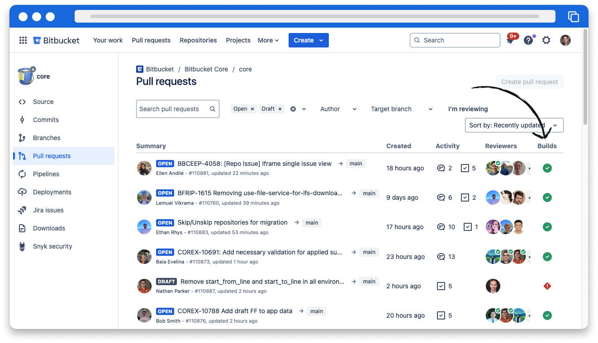Click the Bitbucket logo in header
Image resolution: width=598 pixels, height=343 pixels.
[x=57, y=40]
